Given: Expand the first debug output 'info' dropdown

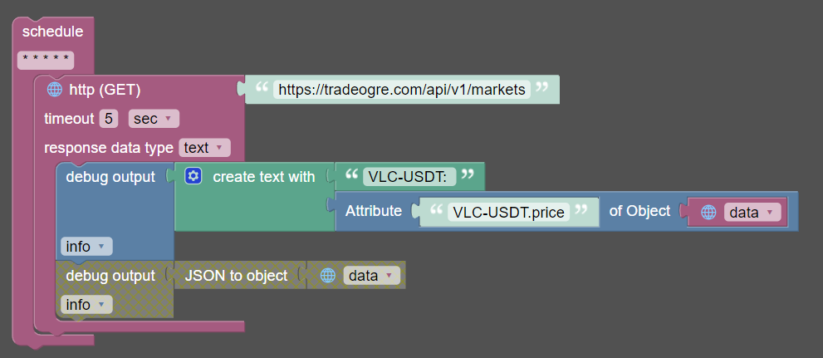Looking at the screenshot, I should pyautogui.click(x=86, y=246).
